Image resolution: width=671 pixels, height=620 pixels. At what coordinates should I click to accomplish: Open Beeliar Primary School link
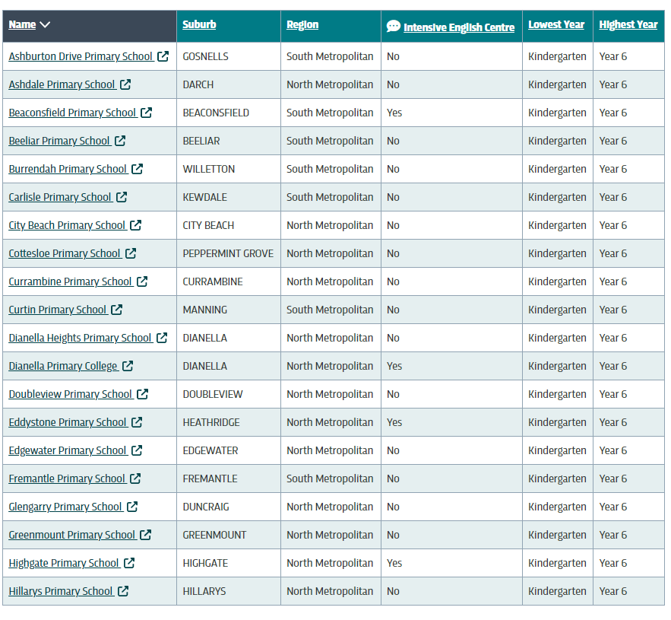[x=59, y=141]
